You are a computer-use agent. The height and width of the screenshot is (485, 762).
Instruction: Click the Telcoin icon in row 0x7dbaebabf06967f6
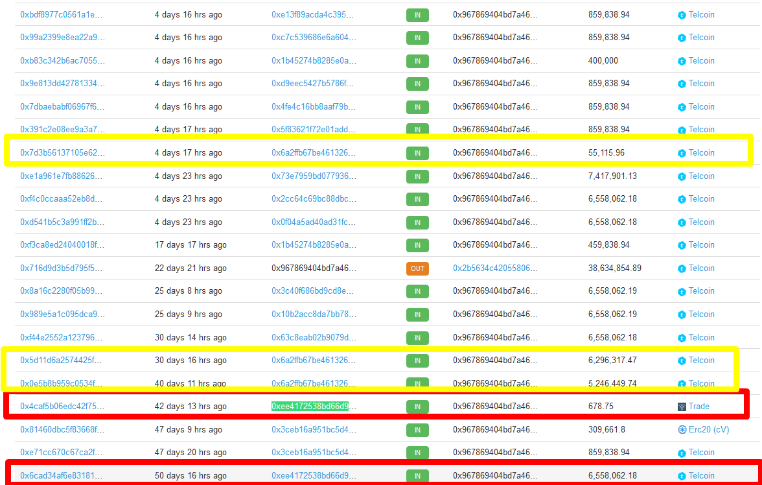[682, 107]
